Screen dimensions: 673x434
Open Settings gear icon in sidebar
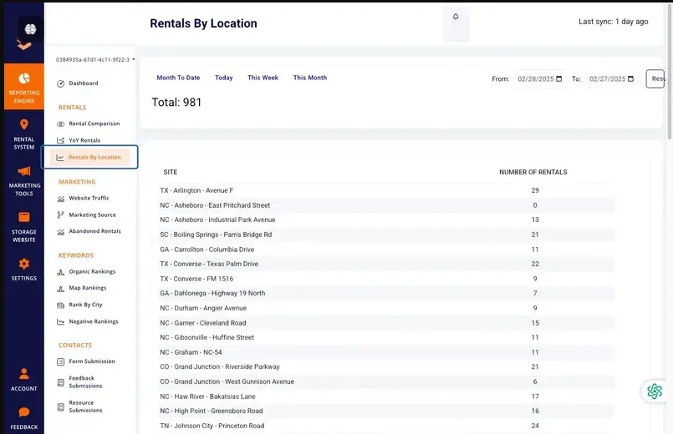pyautogui.click(x=24, y=264)
